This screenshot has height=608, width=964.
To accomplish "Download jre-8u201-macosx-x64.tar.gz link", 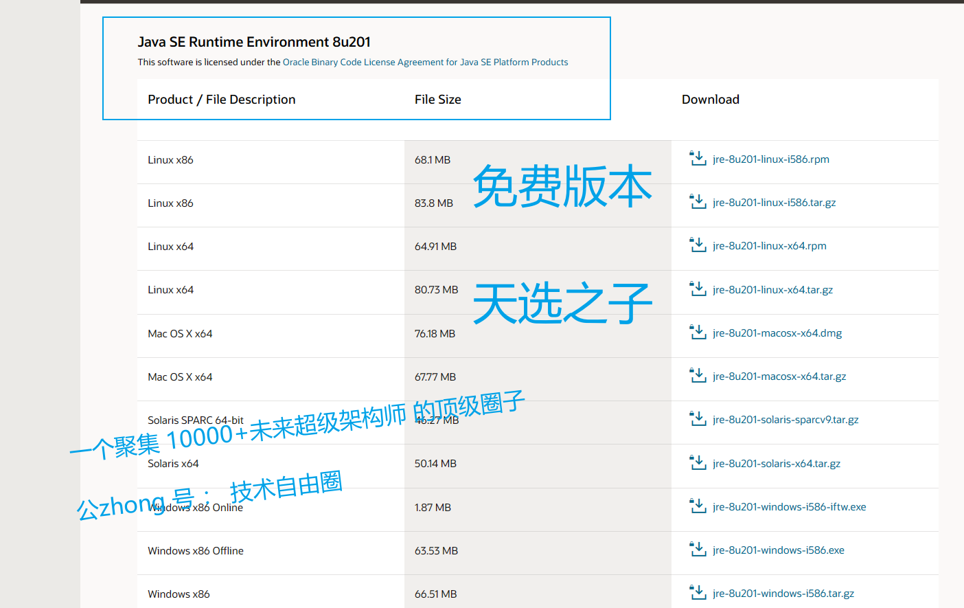I will coord(779,376).
